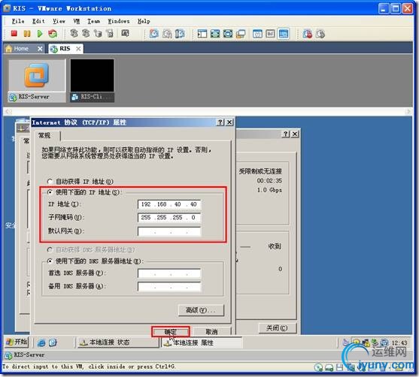Open 本地连接 属性 taskbar item

(x=202, y=342)
